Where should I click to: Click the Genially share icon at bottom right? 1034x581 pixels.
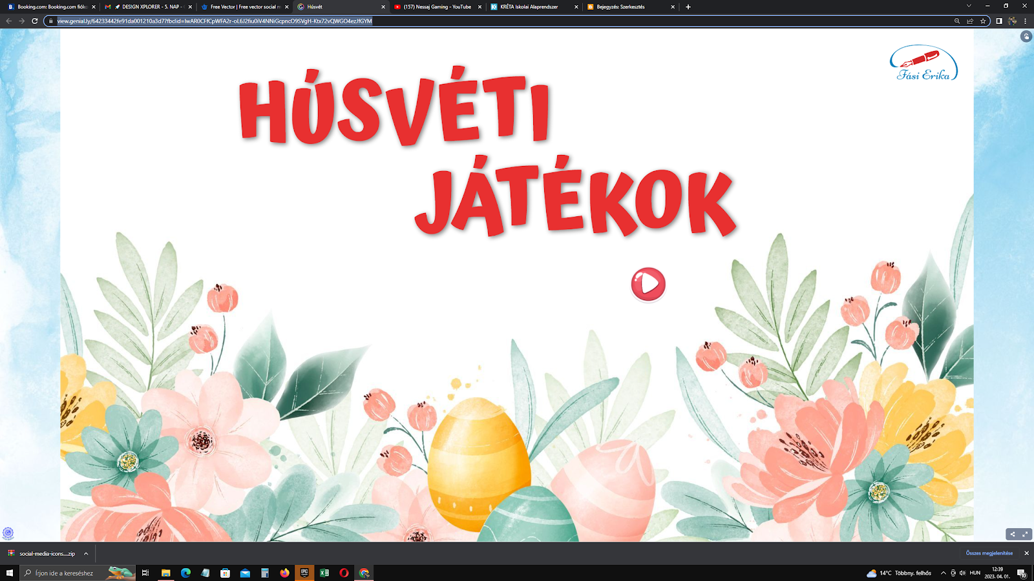click(x=1013, y=534)
